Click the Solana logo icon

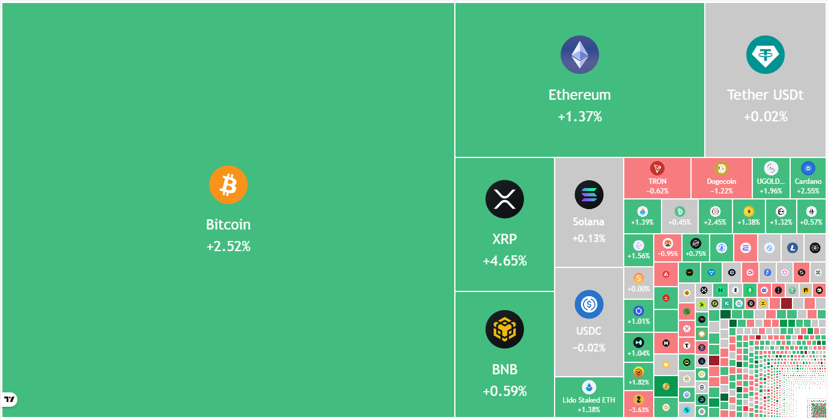[x=589, y=195]
